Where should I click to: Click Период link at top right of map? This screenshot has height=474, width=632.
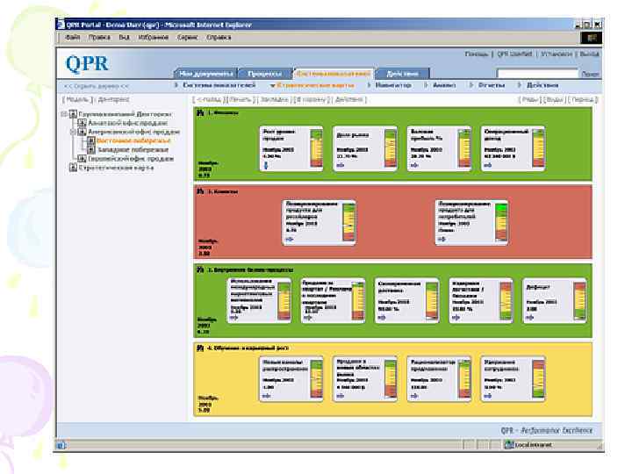point(583,99)
